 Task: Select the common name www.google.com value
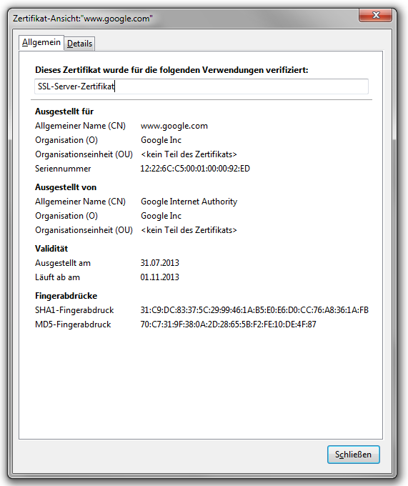point(174,126)
